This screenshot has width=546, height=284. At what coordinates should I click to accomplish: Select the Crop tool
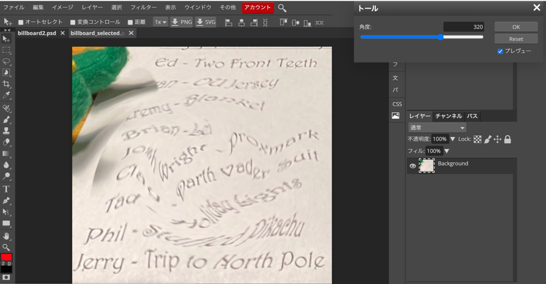(x=6, y=84)
